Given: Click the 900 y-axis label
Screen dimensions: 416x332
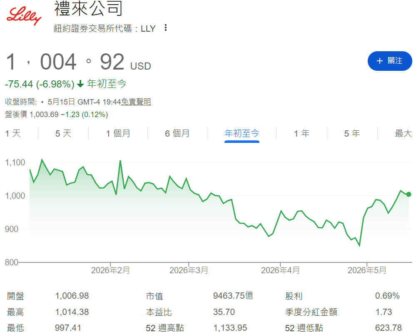Looking at the screenshot, I should tap(12, 229).
